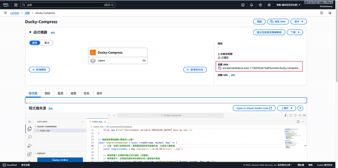Screen dimensions: 338x168
Task: Open the help question mark menu
Action: (260, 5)
